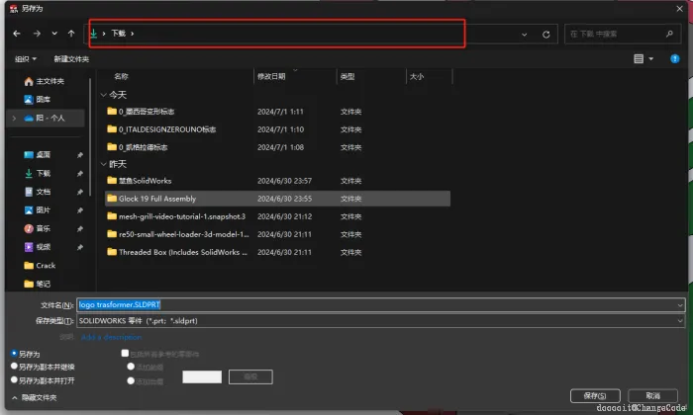Select the 另存为 radio option
693x415 pixels.
coord(14,354)
